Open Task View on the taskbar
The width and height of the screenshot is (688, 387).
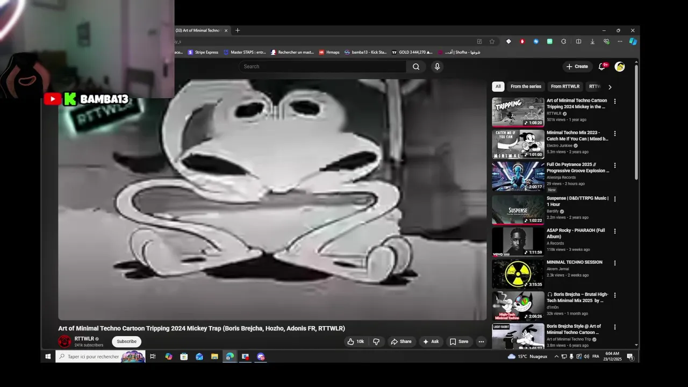[x=153, y=356]
